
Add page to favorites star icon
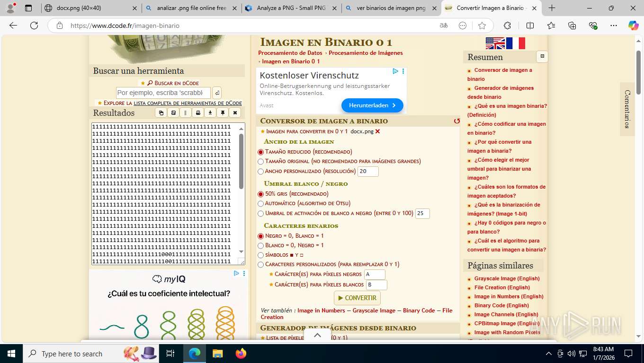click(x=482, y=26)
